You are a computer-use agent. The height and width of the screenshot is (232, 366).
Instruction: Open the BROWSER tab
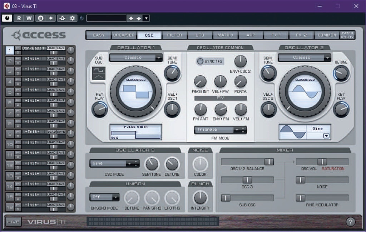click(124, 35)
